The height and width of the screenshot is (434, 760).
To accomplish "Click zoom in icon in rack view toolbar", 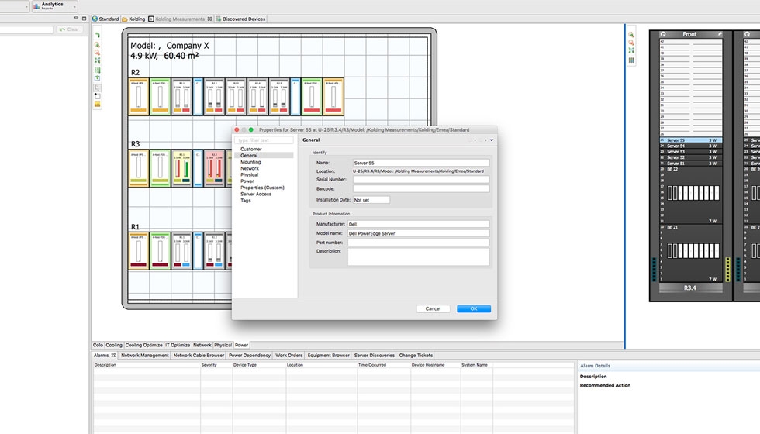I will (x=631, y=35).
